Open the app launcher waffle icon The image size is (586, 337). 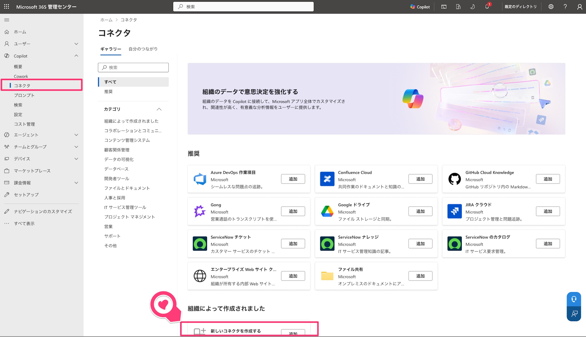point(7,7)
